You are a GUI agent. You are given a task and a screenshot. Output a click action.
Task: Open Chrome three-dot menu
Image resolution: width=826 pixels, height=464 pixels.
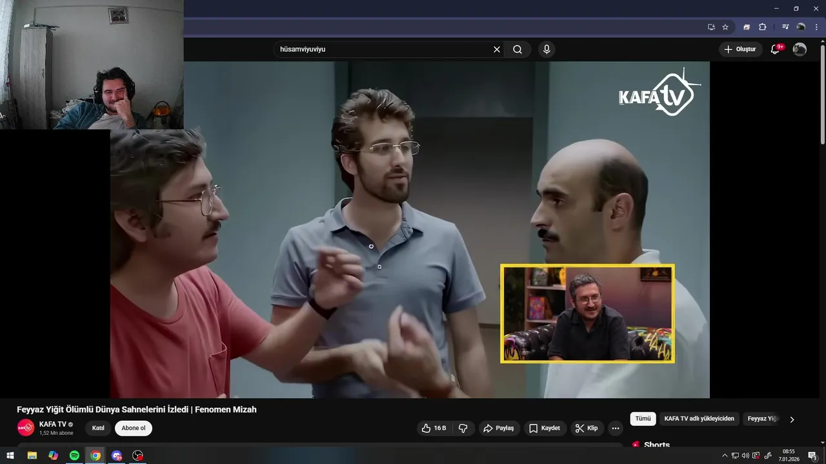click(x=816, y=27)
